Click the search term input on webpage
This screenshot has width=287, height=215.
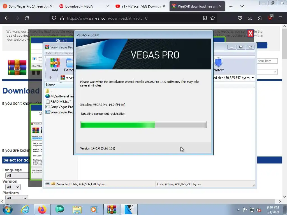pyautogui.click(x=267, y=61)
